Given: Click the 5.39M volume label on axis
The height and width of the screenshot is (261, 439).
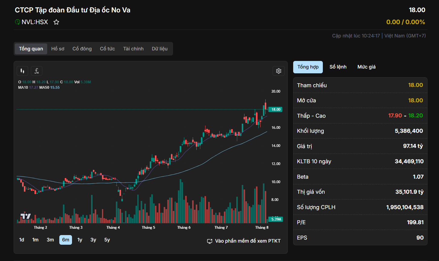Looking at the screenshot, I should tap(275, 219).
